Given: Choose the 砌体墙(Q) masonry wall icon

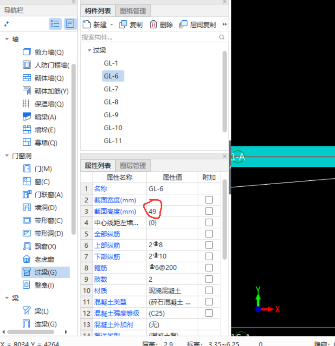Looking at the screenshot, I should (27, 78).
